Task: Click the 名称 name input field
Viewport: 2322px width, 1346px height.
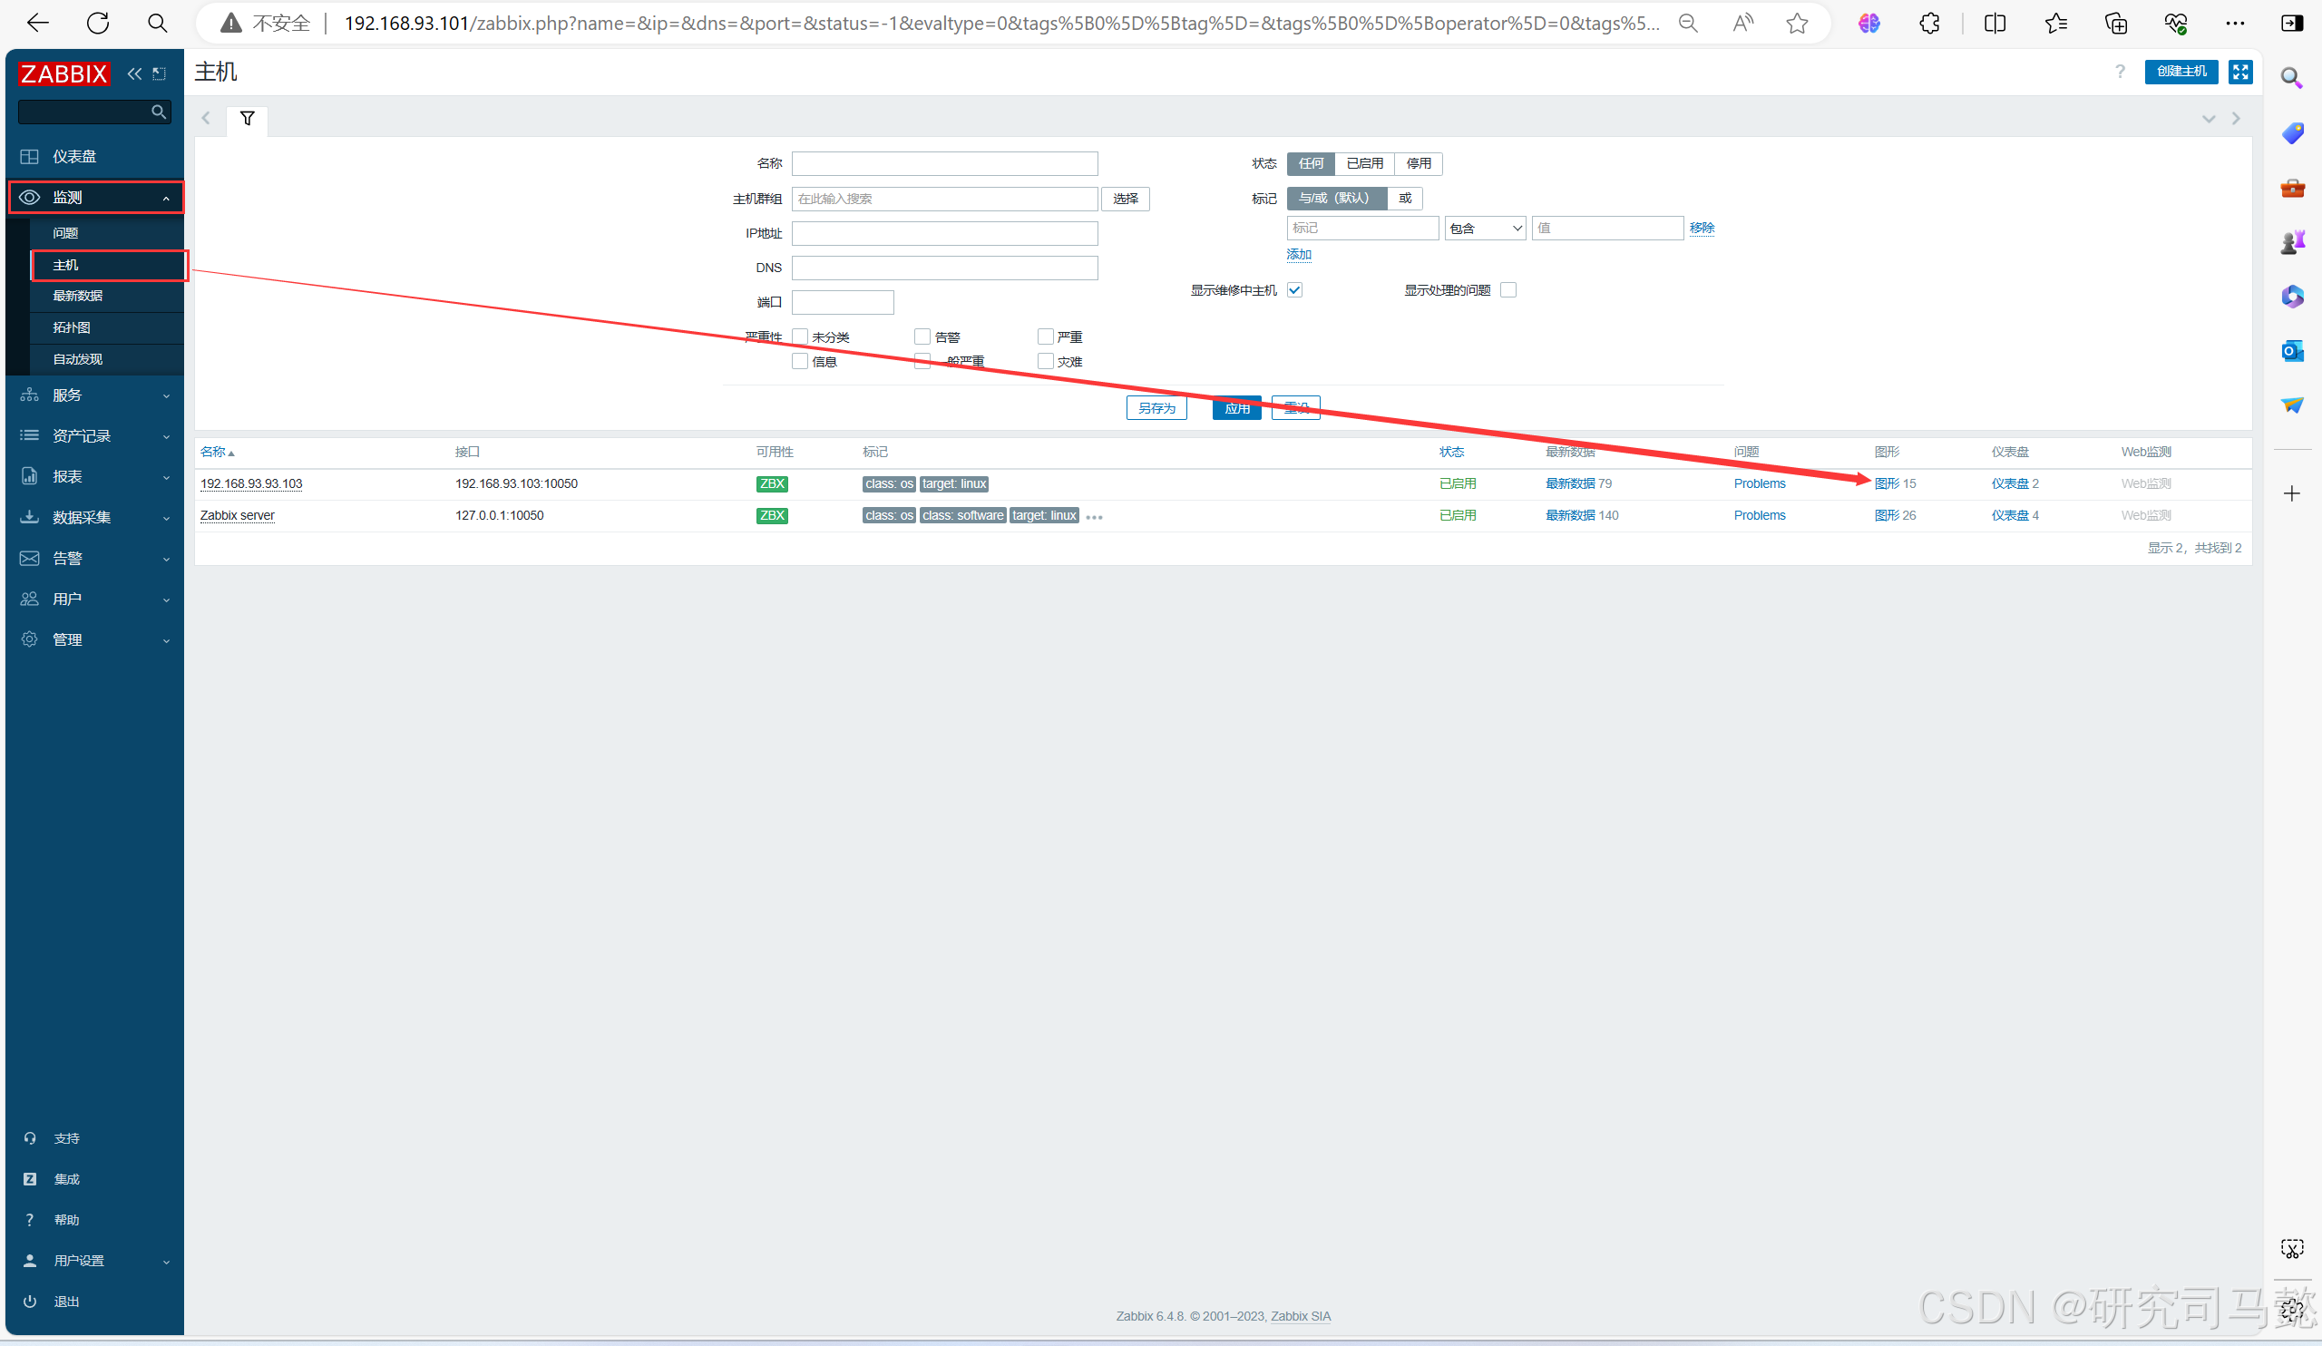Action: tap(944, 164)
